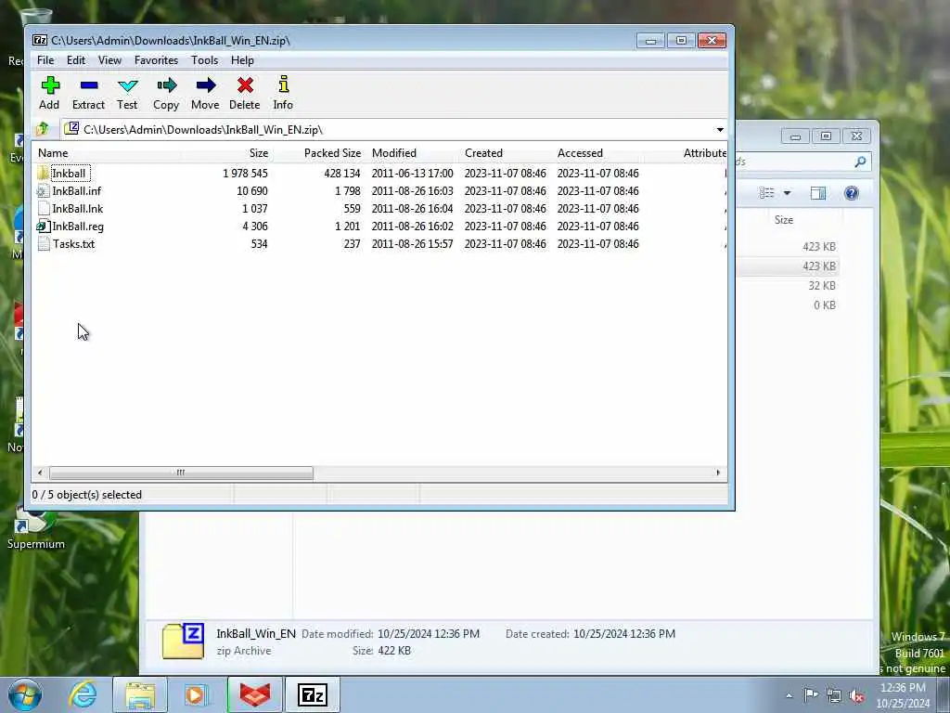This screenshot has height=713, width=950.
Task: Select the InkBall.inf file name
Action: tap(76, 191)
